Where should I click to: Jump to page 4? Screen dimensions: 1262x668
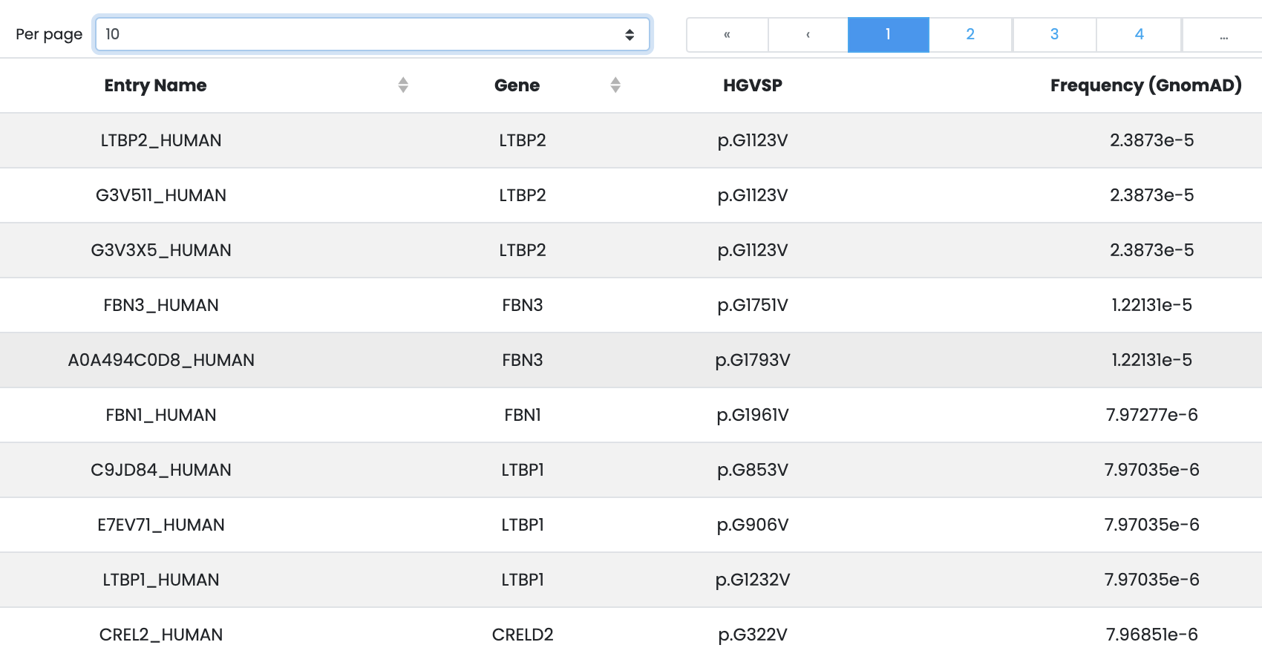coord(1139,34)
